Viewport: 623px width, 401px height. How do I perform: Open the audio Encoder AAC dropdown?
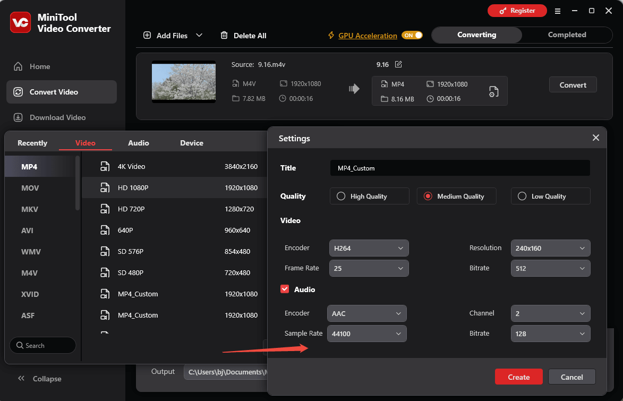click(x=366, y=313)
